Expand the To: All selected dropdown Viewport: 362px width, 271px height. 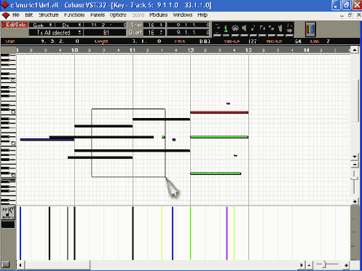point(55,33)
